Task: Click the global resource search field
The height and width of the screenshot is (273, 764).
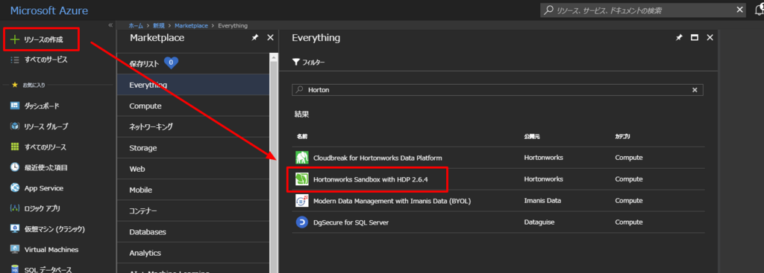Action: (x=643, y=10)
